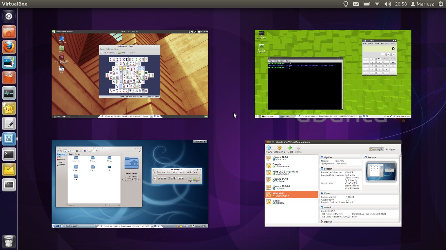Image resolution: width=446 pixels, height=250 pixels.
Task: Click the 'Other Linux' system type value
Action: tap(340, 163)
